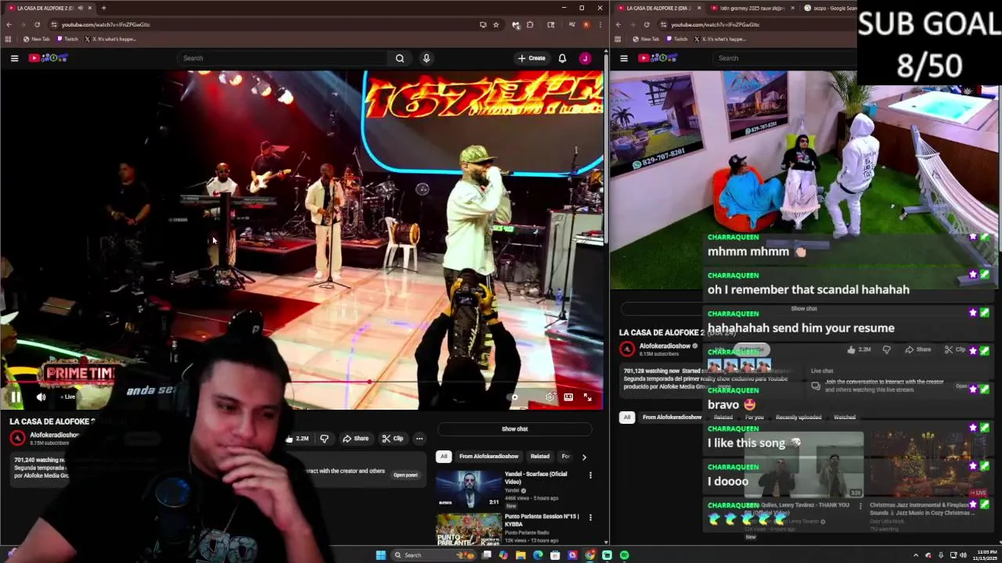
Task: Open the YouTube guide menu in right window
Action: [624, 58]
